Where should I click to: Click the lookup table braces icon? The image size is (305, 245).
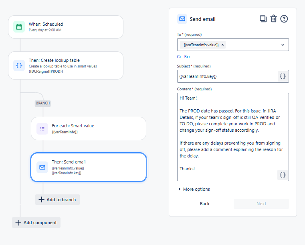[x=19, y=65]
